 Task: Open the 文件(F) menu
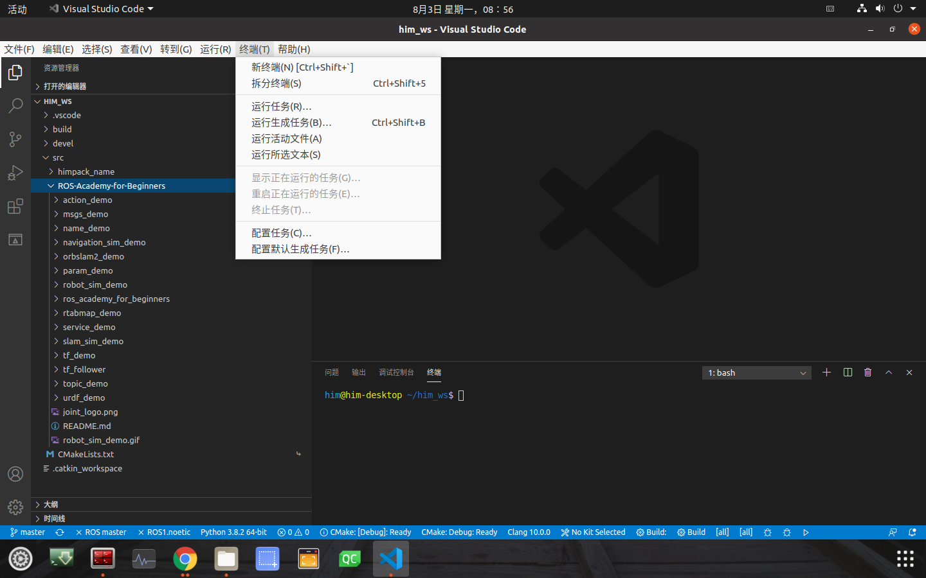click(19, 49)
